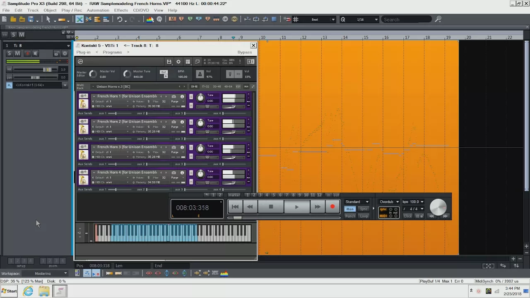530x298 pixels.
Task: Click the freeze snowflake icon on track 8
Action: click(x=65, y=53)
